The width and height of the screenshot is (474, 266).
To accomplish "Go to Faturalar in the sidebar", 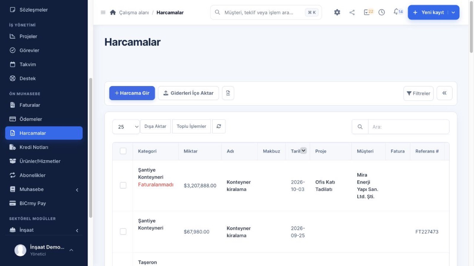I will click(44, 105).
